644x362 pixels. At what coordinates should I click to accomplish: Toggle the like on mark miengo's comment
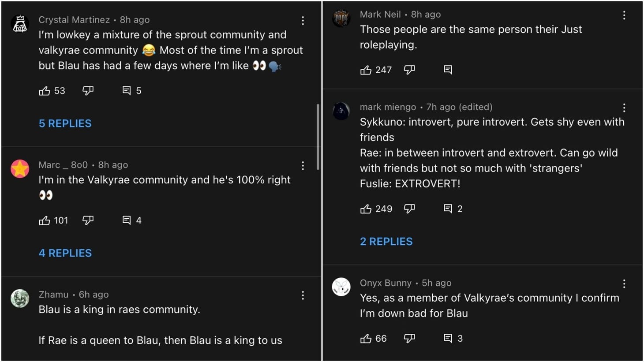point(366,209)
